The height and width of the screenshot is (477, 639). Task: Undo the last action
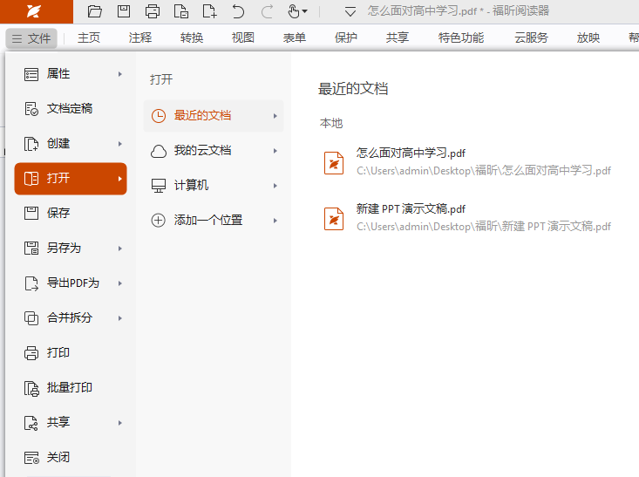coord(238,11)
